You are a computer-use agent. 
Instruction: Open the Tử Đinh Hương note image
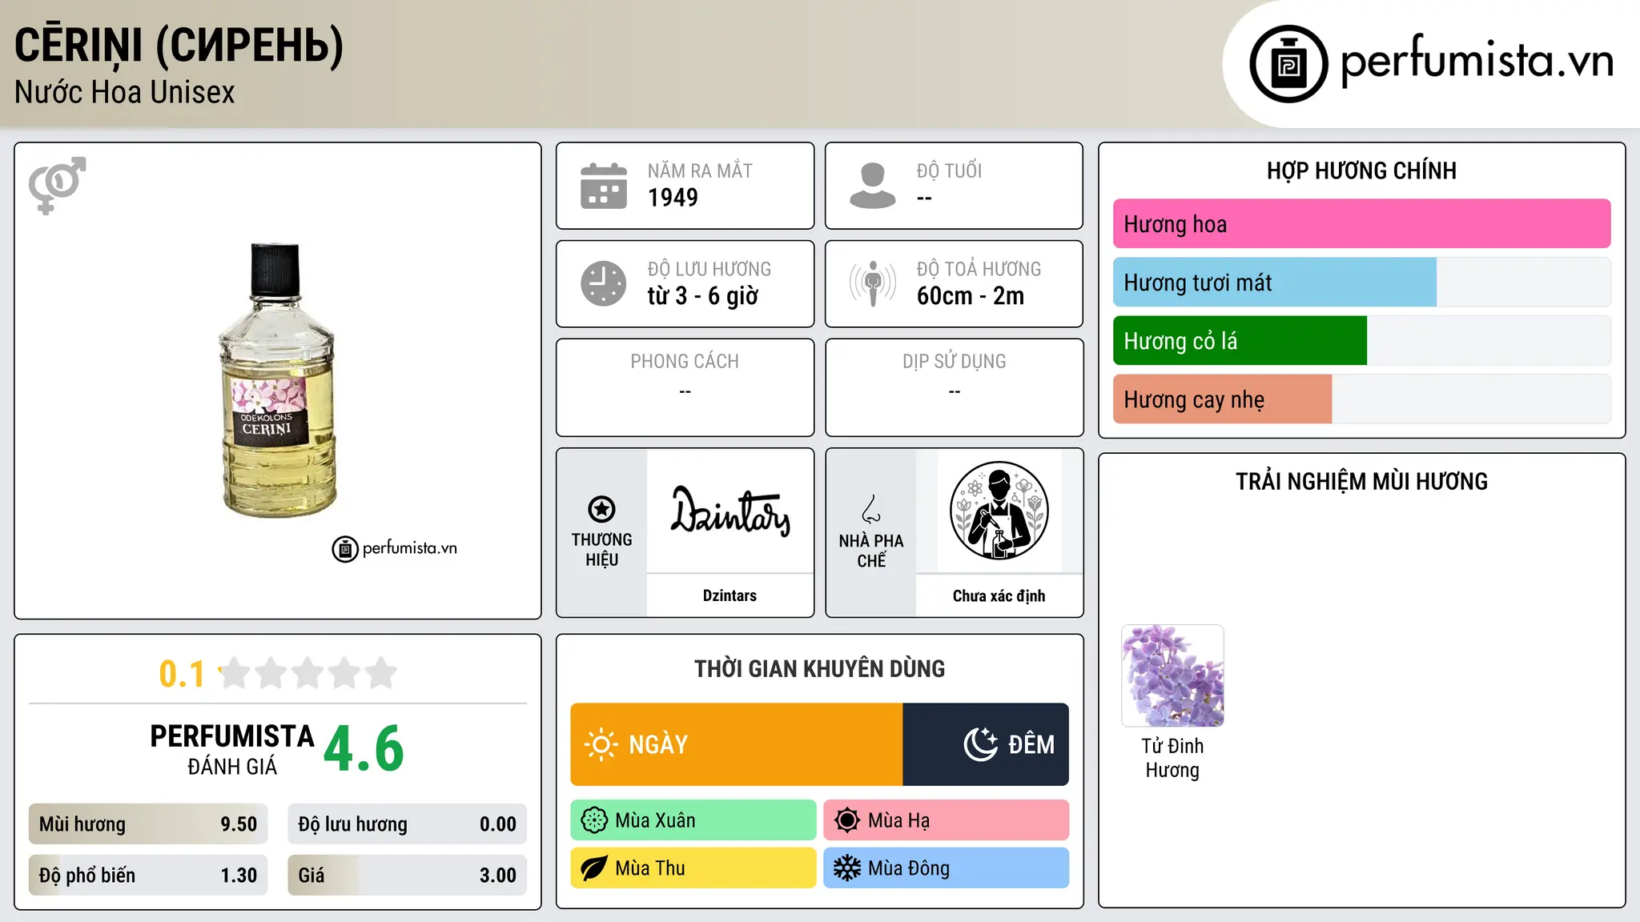[1172, 675]
